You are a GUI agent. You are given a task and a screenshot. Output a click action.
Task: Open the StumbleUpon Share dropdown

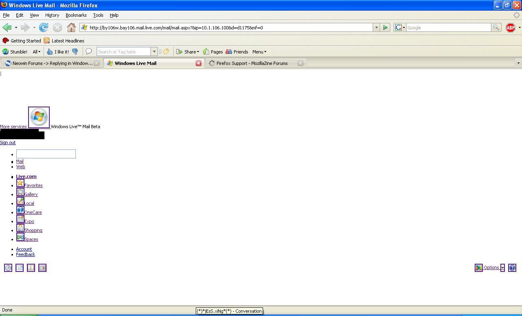(x=188, y=52)
